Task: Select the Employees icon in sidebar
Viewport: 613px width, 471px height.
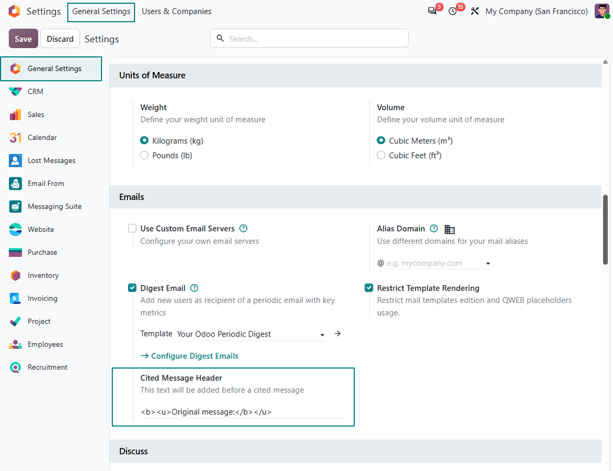Action: [15, 345]
